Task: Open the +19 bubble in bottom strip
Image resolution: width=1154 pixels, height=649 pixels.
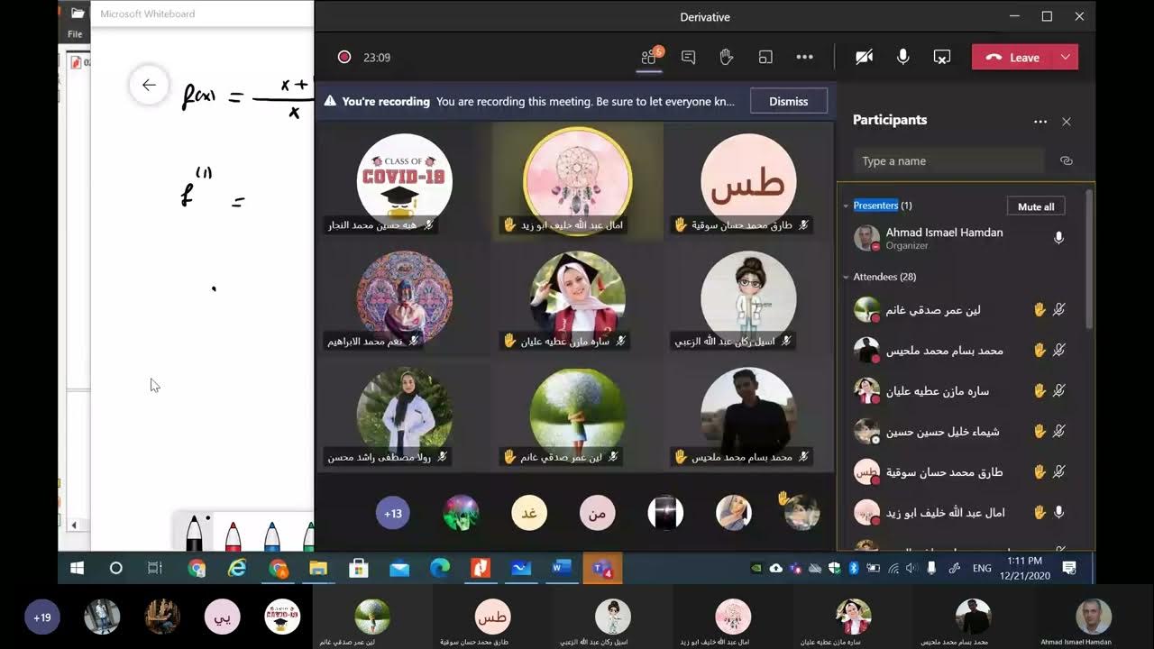Action: [x=41, y=617]
